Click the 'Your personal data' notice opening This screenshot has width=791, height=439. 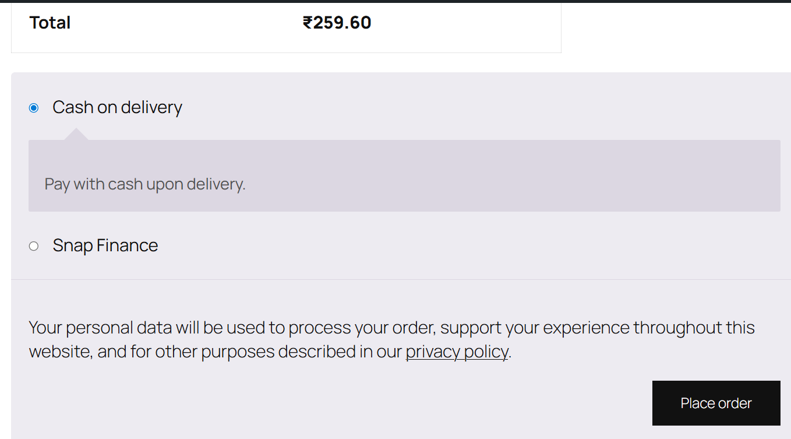pyautogui.click(x=100, y=328)
